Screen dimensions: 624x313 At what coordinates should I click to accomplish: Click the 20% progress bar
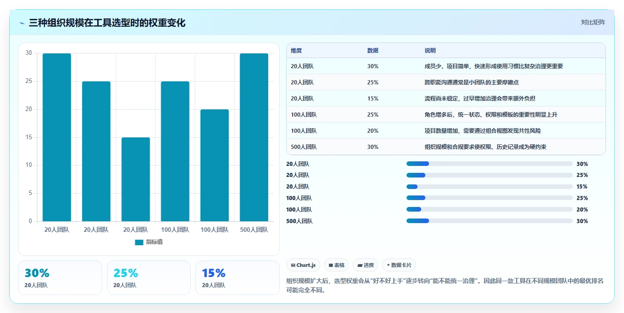pyautogui.click(x=489, y=210)
